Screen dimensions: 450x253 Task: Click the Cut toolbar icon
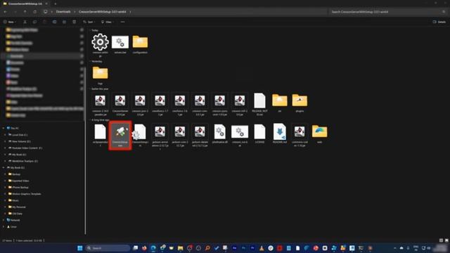pyautogui.click(x=25, y=22)
